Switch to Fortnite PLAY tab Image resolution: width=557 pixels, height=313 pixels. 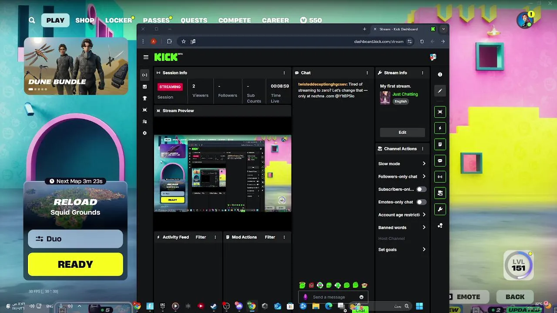click(x=55, y=20)
